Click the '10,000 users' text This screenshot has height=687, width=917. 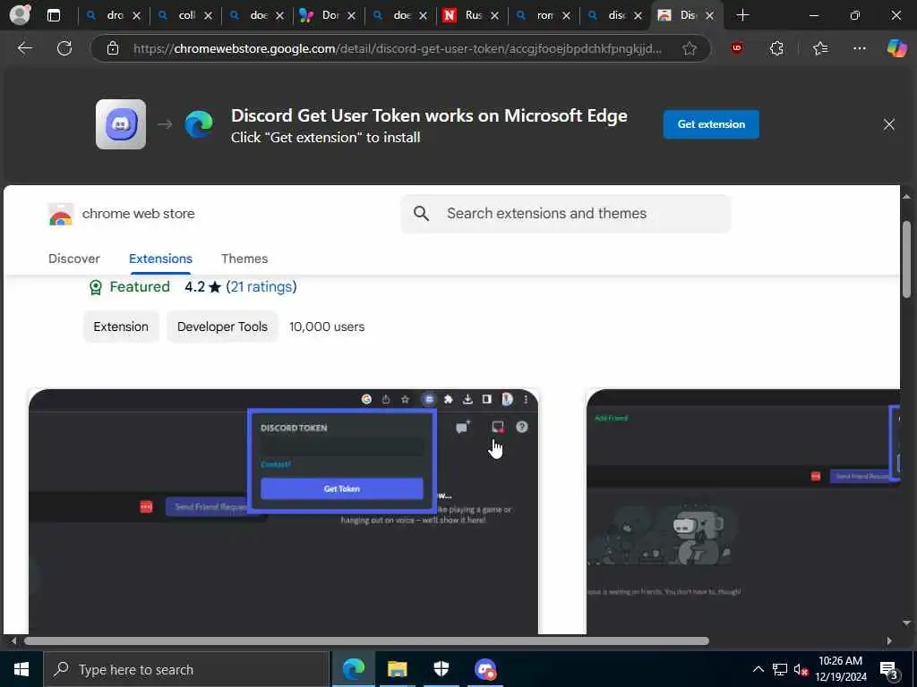tap(327, 327)
